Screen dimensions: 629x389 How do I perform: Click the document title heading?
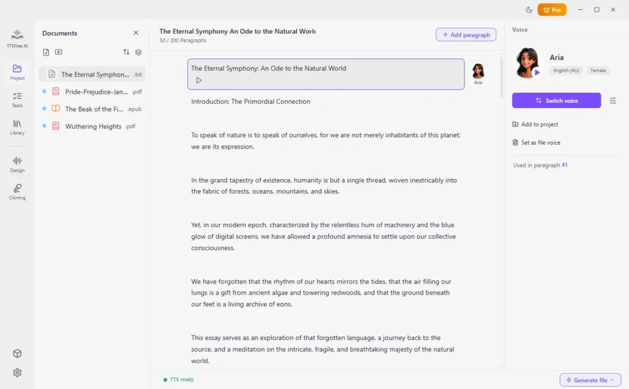tap(238, 31)
